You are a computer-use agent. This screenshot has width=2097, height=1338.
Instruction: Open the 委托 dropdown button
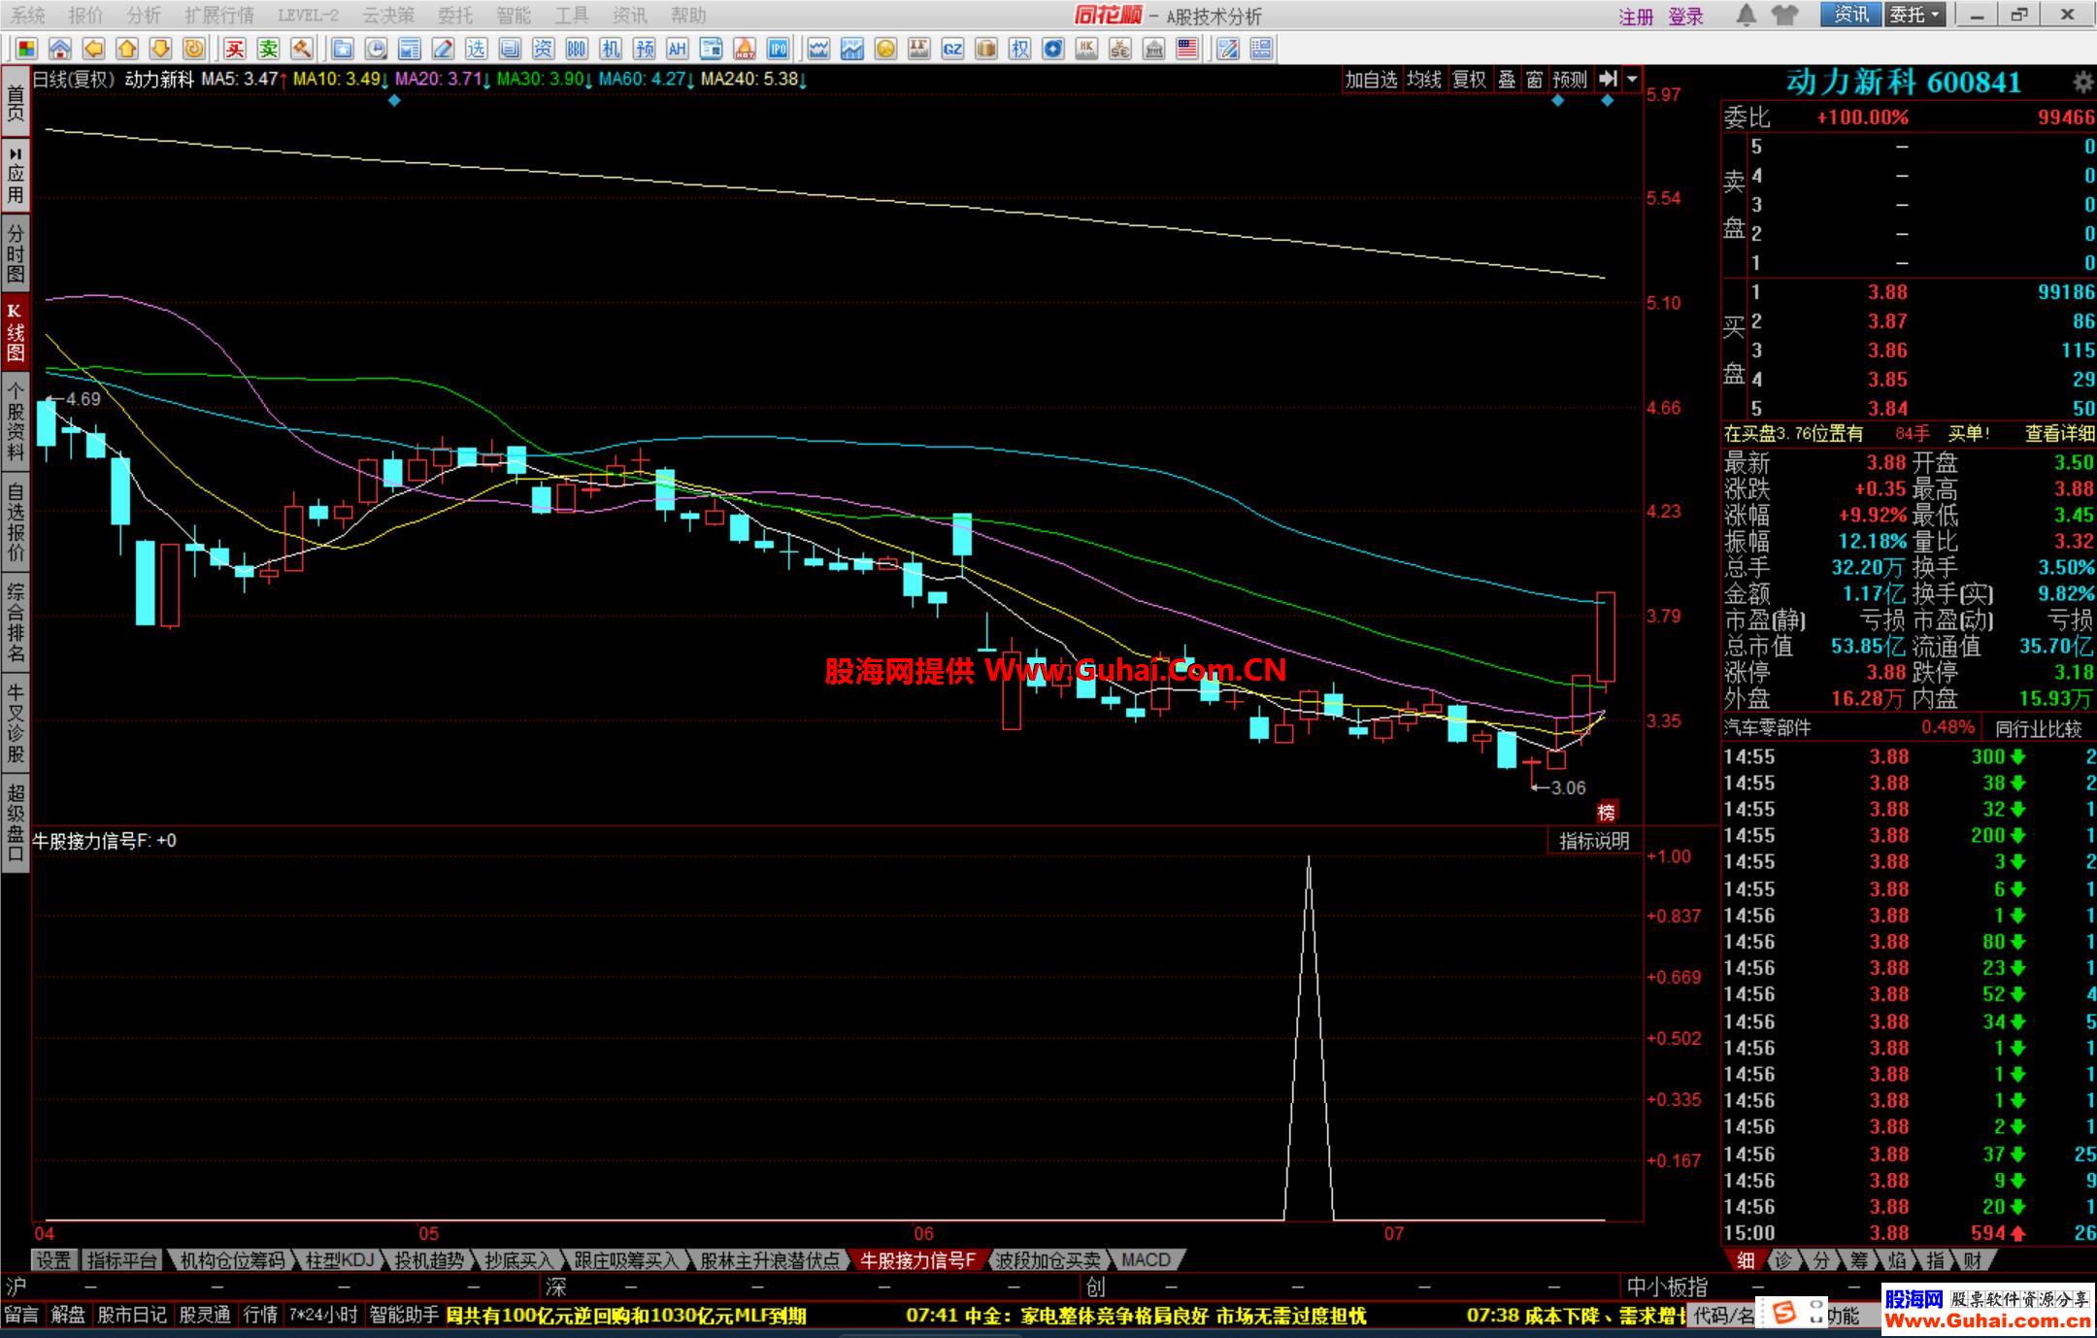[1915, 15]
